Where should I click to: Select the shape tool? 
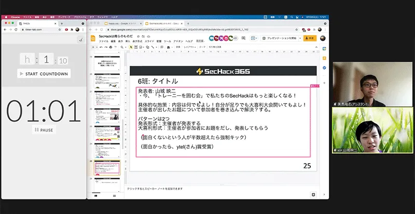pyautogui.click(x=147, y=47)
